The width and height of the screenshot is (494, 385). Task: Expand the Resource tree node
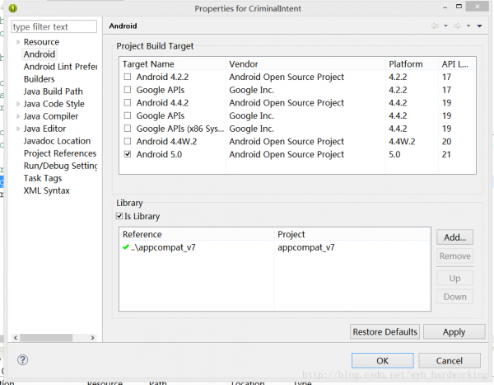[18, 42]
